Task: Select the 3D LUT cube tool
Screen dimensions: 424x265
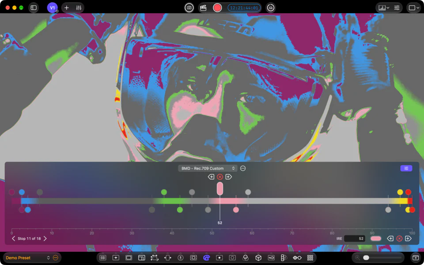Action: (258, 257)
